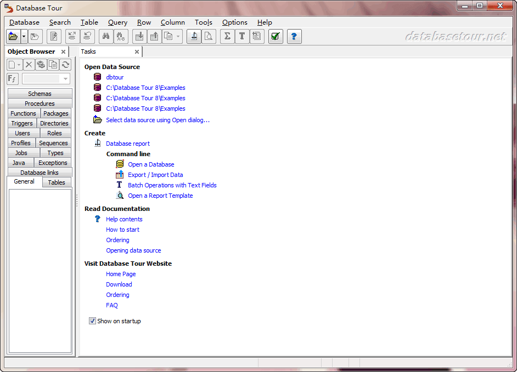
Task: Click the Sigma calculate icon in toolbar
Action: [227, 37]
